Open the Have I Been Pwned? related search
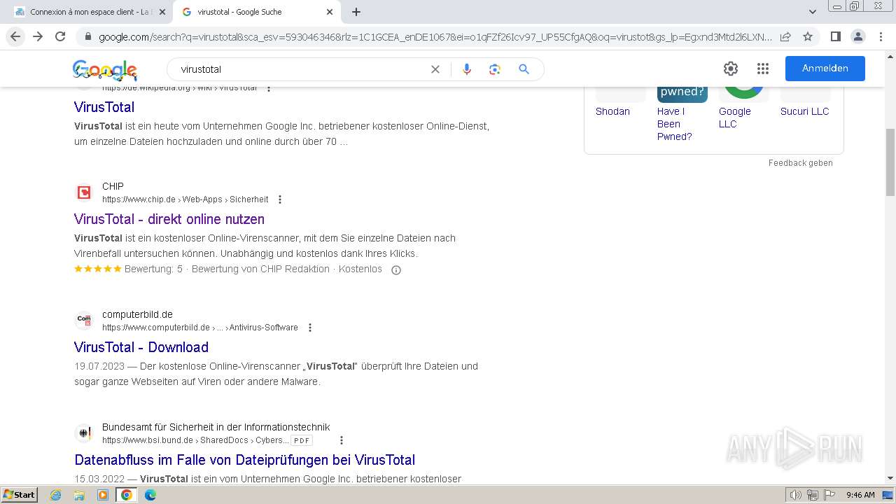 click(675, 124)
